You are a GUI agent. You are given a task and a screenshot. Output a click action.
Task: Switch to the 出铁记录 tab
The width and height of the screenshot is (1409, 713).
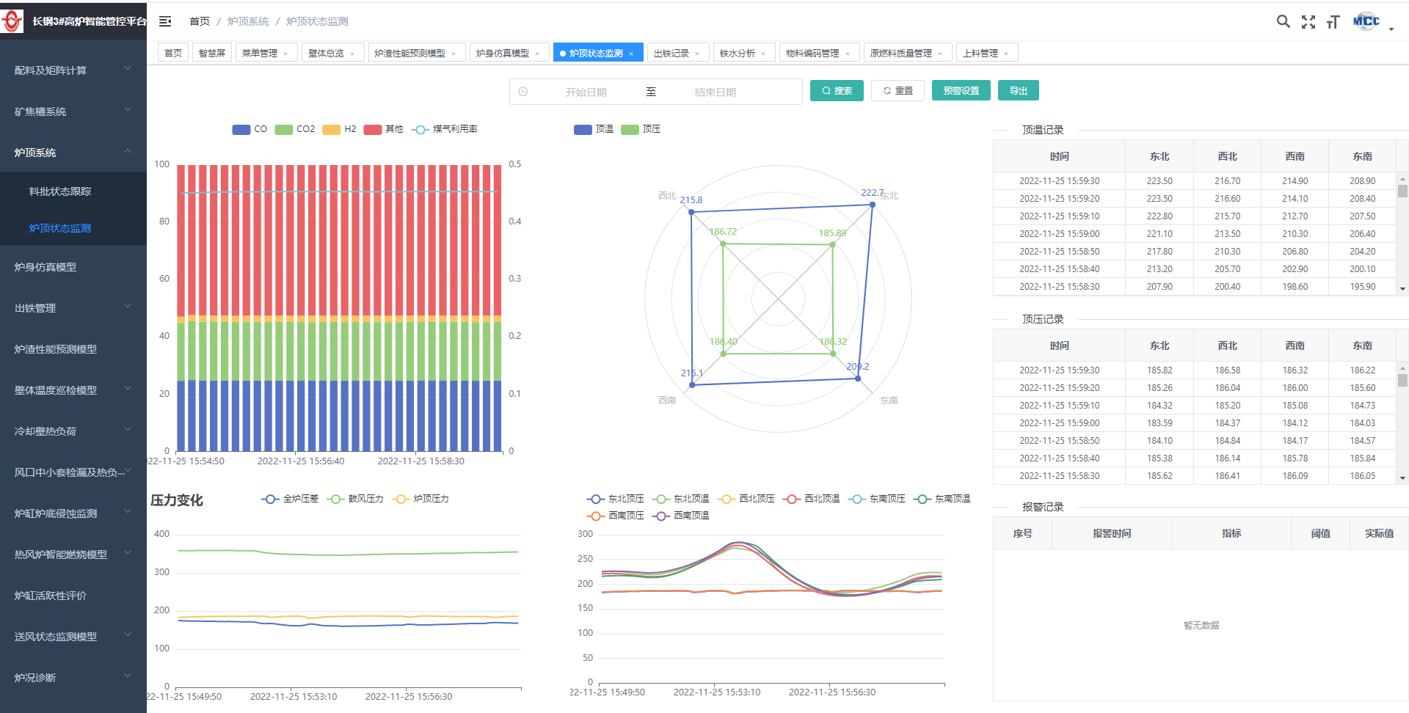point(671,54)
